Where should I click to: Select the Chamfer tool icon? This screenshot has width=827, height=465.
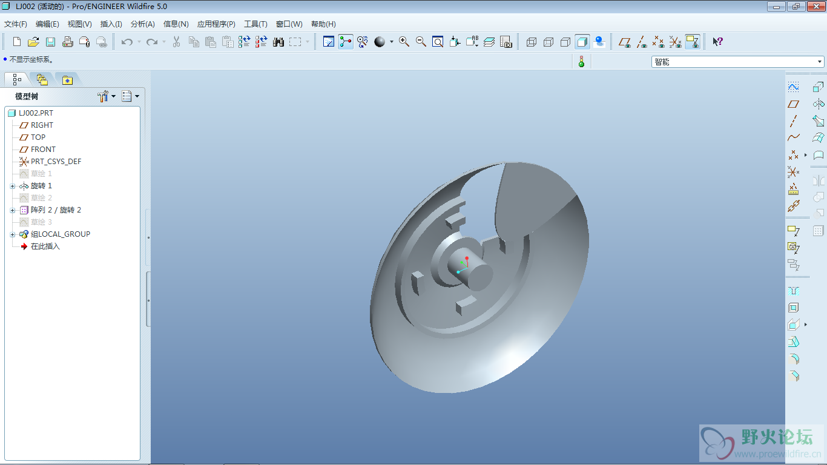(793, 376)
